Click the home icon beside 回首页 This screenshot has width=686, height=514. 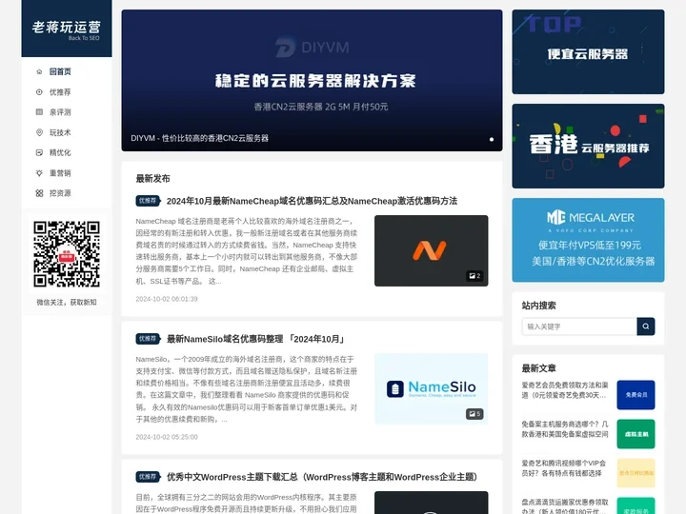pos(39,71)
